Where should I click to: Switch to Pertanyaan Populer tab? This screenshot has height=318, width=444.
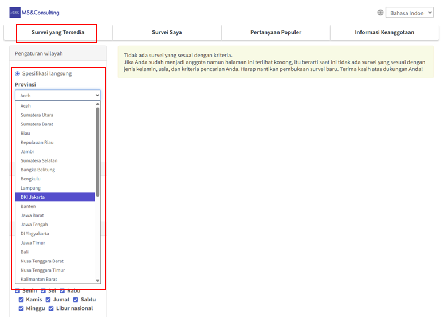[x=276, y=32]
